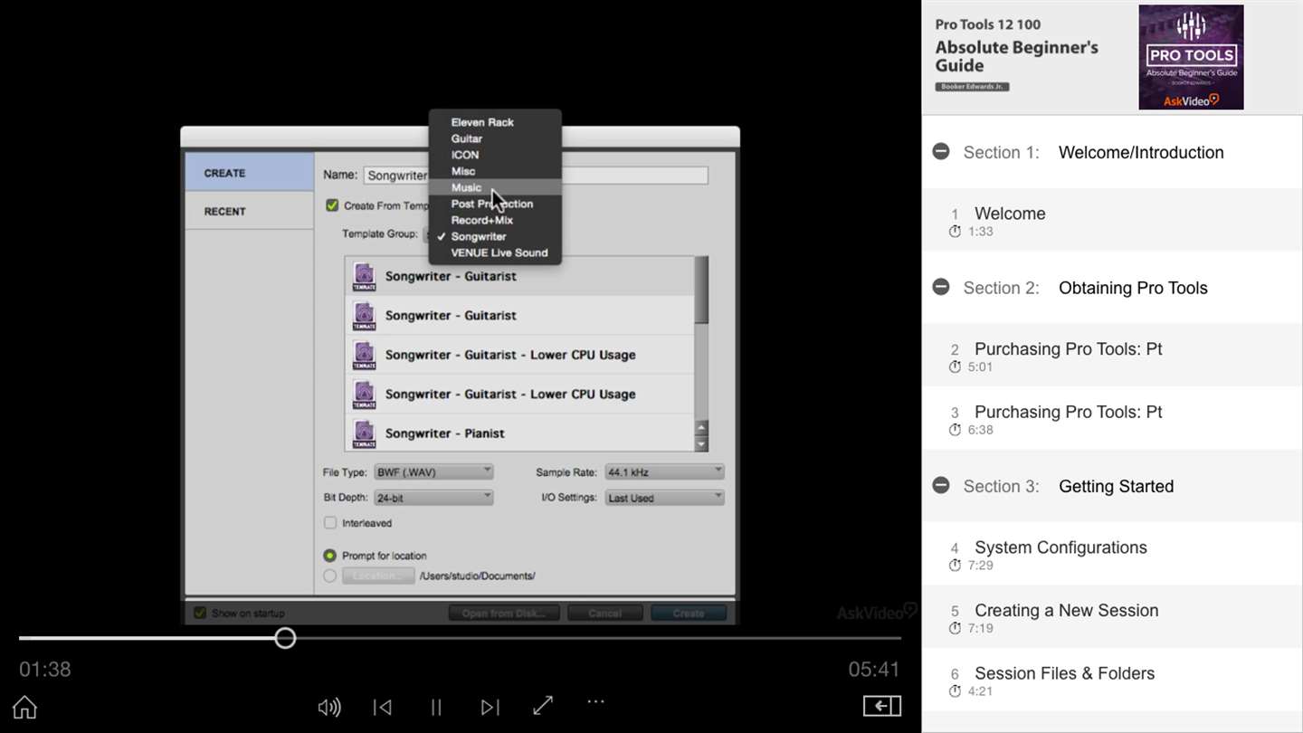This screenshot has height=733, width=1303.
Task: Pick Post Production template group
Action: (495, 204)
